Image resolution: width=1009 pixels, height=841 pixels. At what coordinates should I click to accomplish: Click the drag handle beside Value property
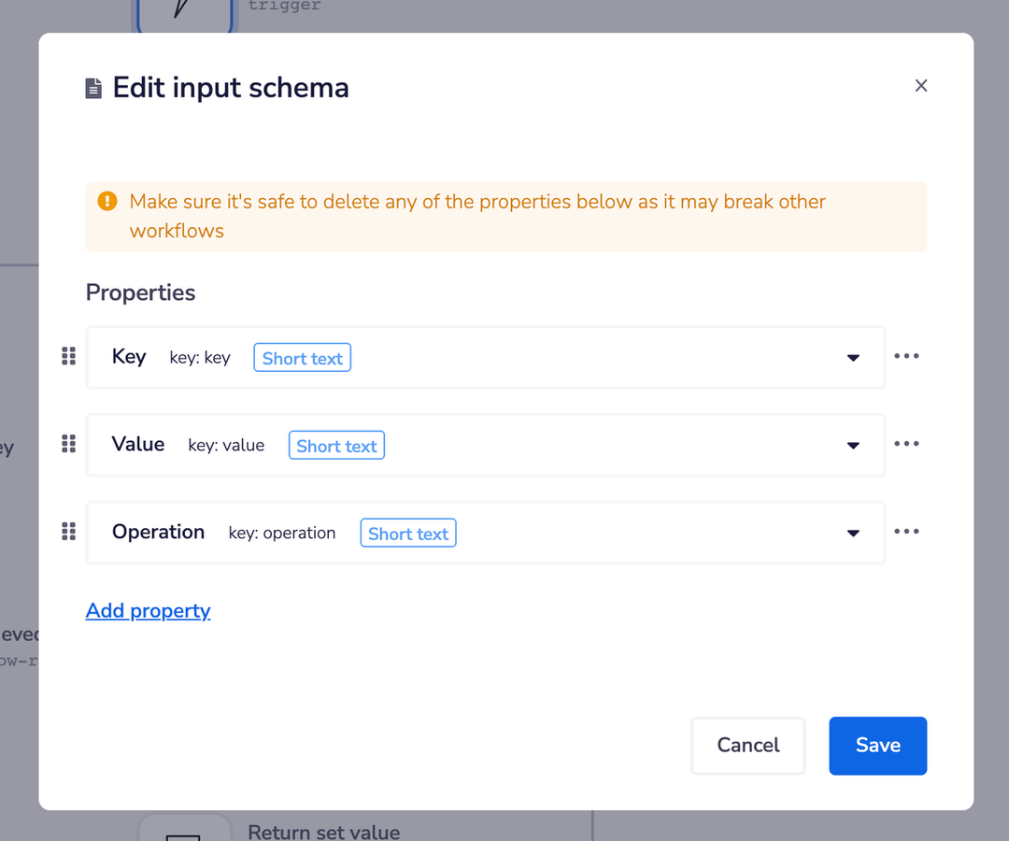68,444
